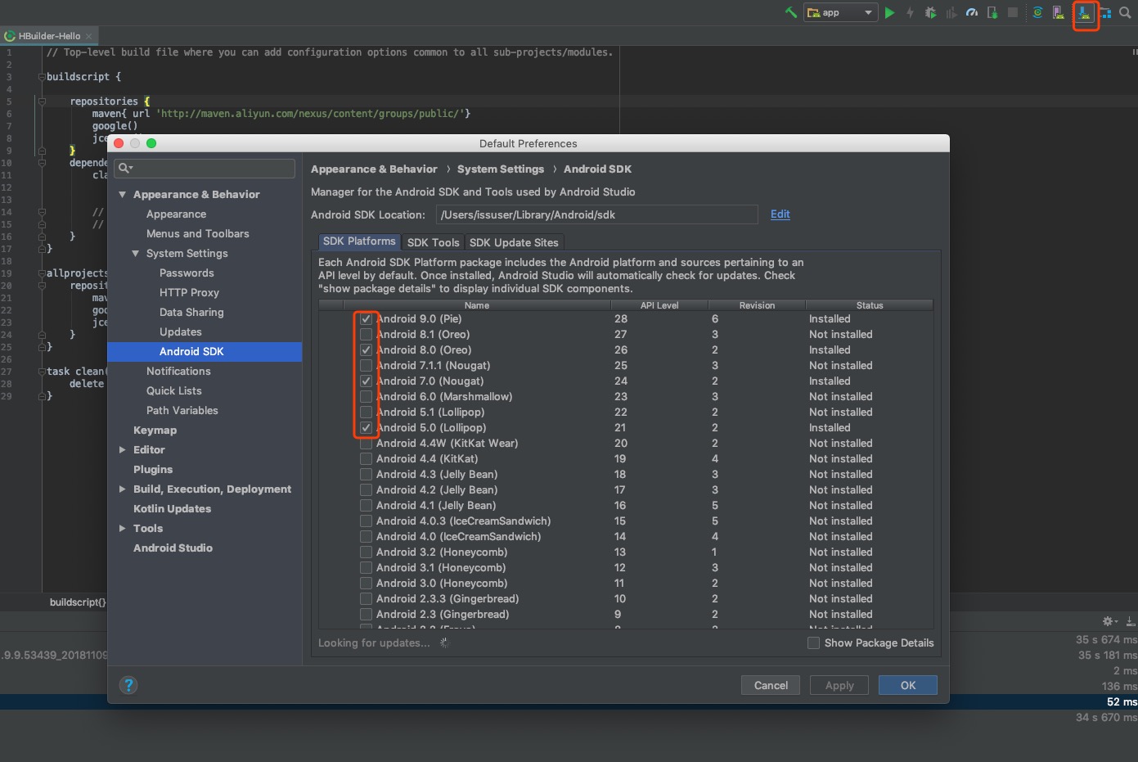Check Android 8.1 (Oreo) checkbox
1138x762 pixels.
click(366, 334)
